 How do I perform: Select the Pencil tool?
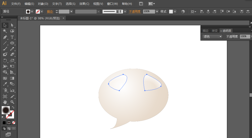click(x=12, y=49)
